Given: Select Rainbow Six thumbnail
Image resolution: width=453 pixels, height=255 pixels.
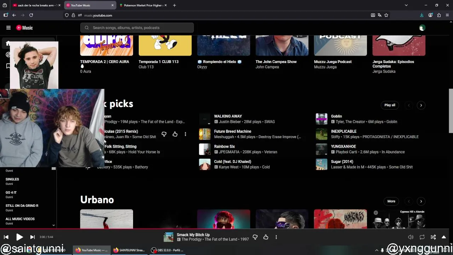Looking at the screenshot, I should (x=205, y=149).
